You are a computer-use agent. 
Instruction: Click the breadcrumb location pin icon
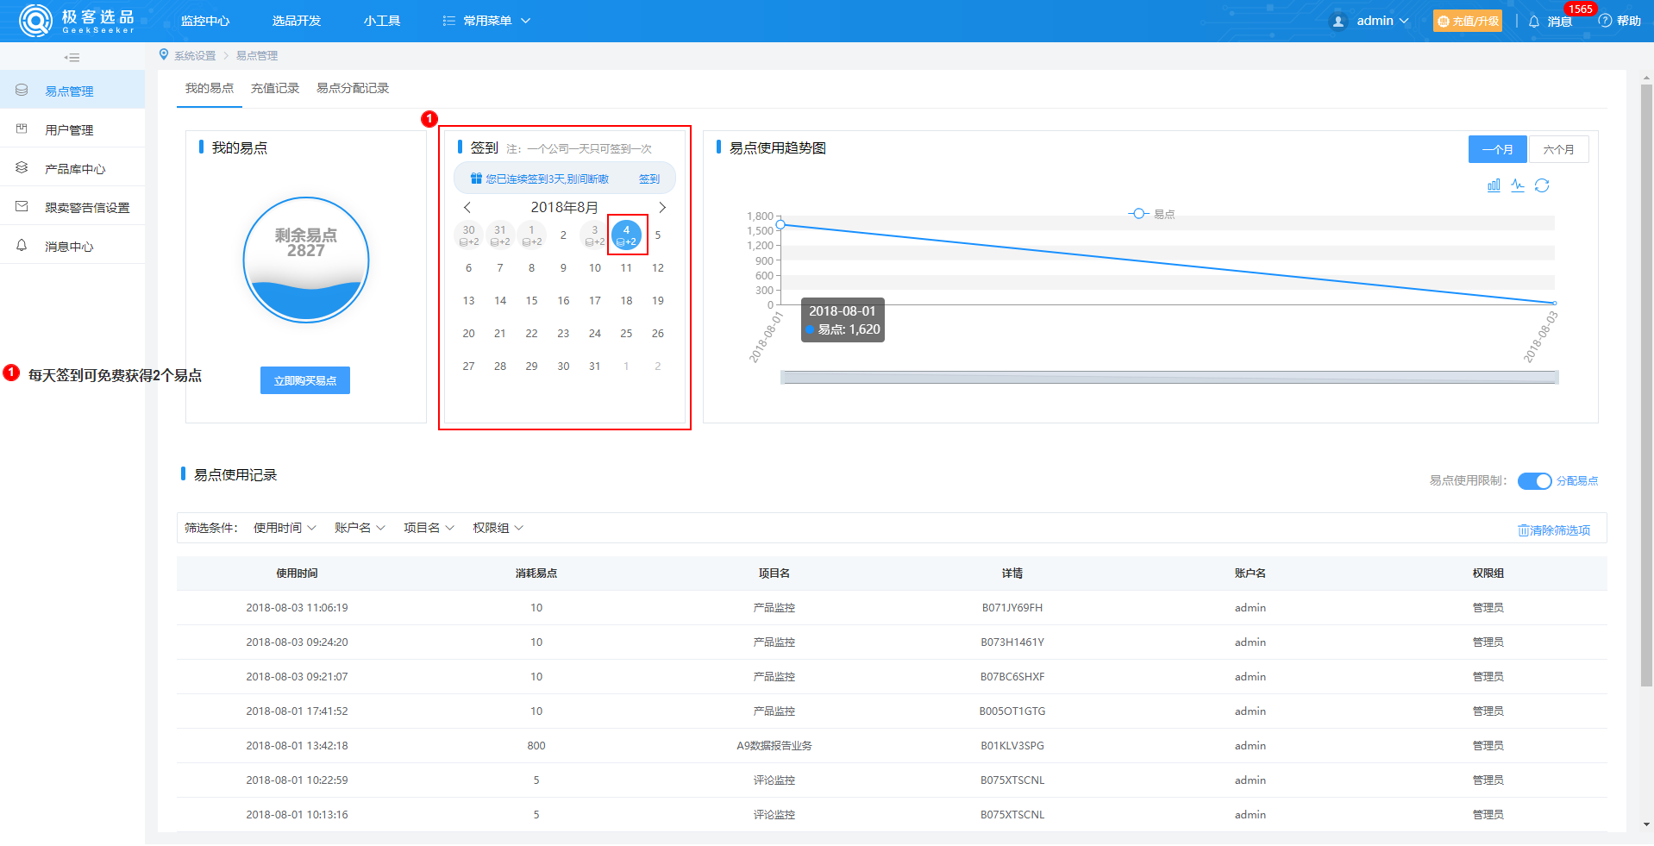click(164, 54)
